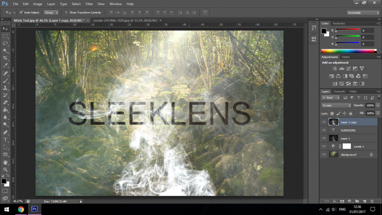Check Show Transform Controls
Screen dimensions: 382x215
coord(66,13)
